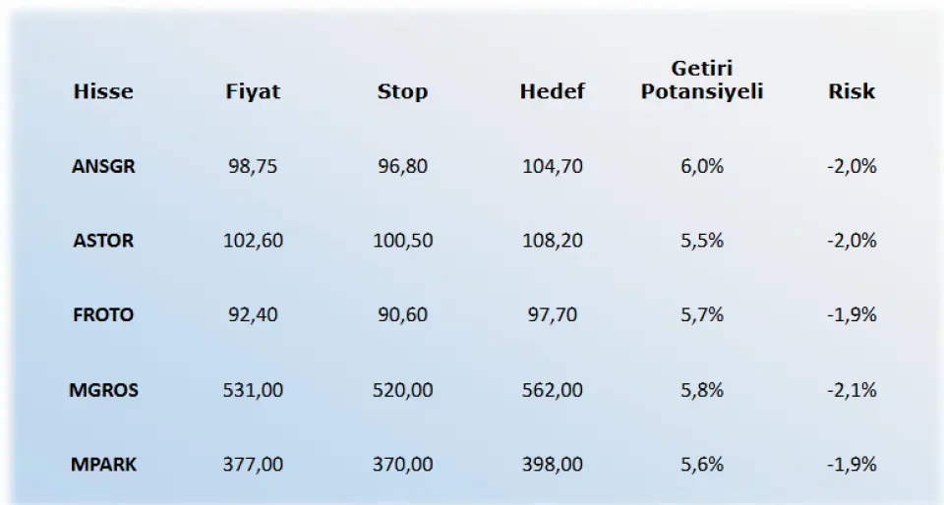Select the FROTO stock row label
Screen dimensions: 944x505
(103, 315)
